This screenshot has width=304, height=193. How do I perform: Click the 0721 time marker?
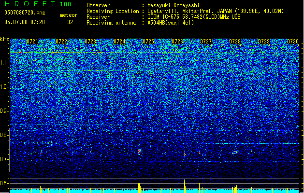coord(32,41)
